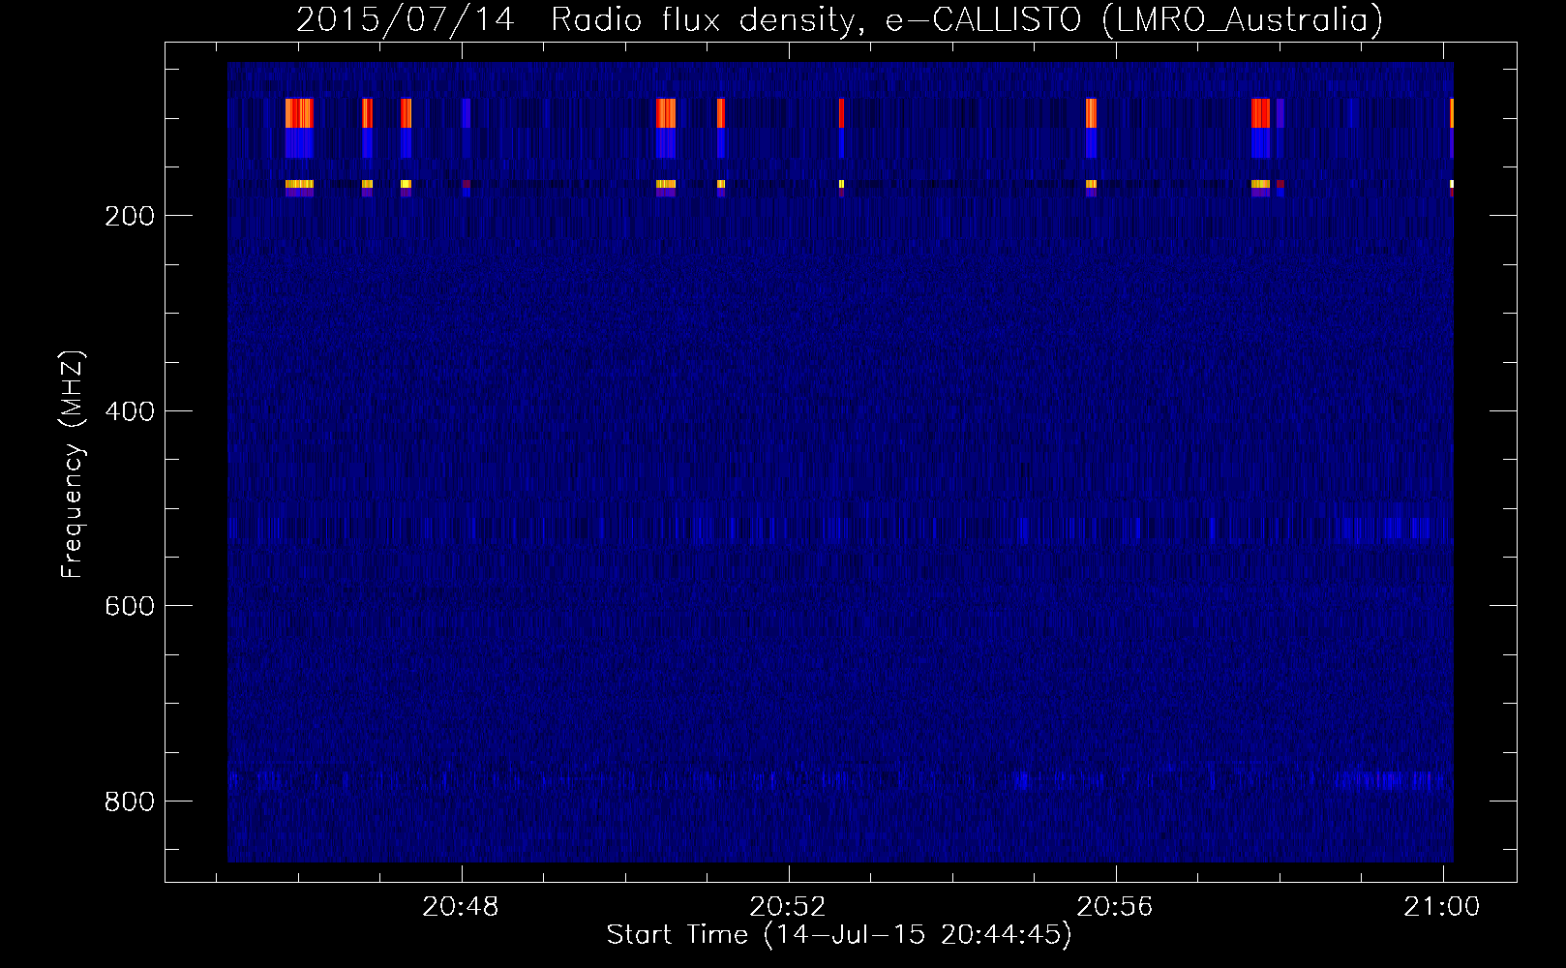Image resolution: width=1566 pixels, height=968 pixels.
Task: Select the 20:56 time tick label
Action: 1116,907
